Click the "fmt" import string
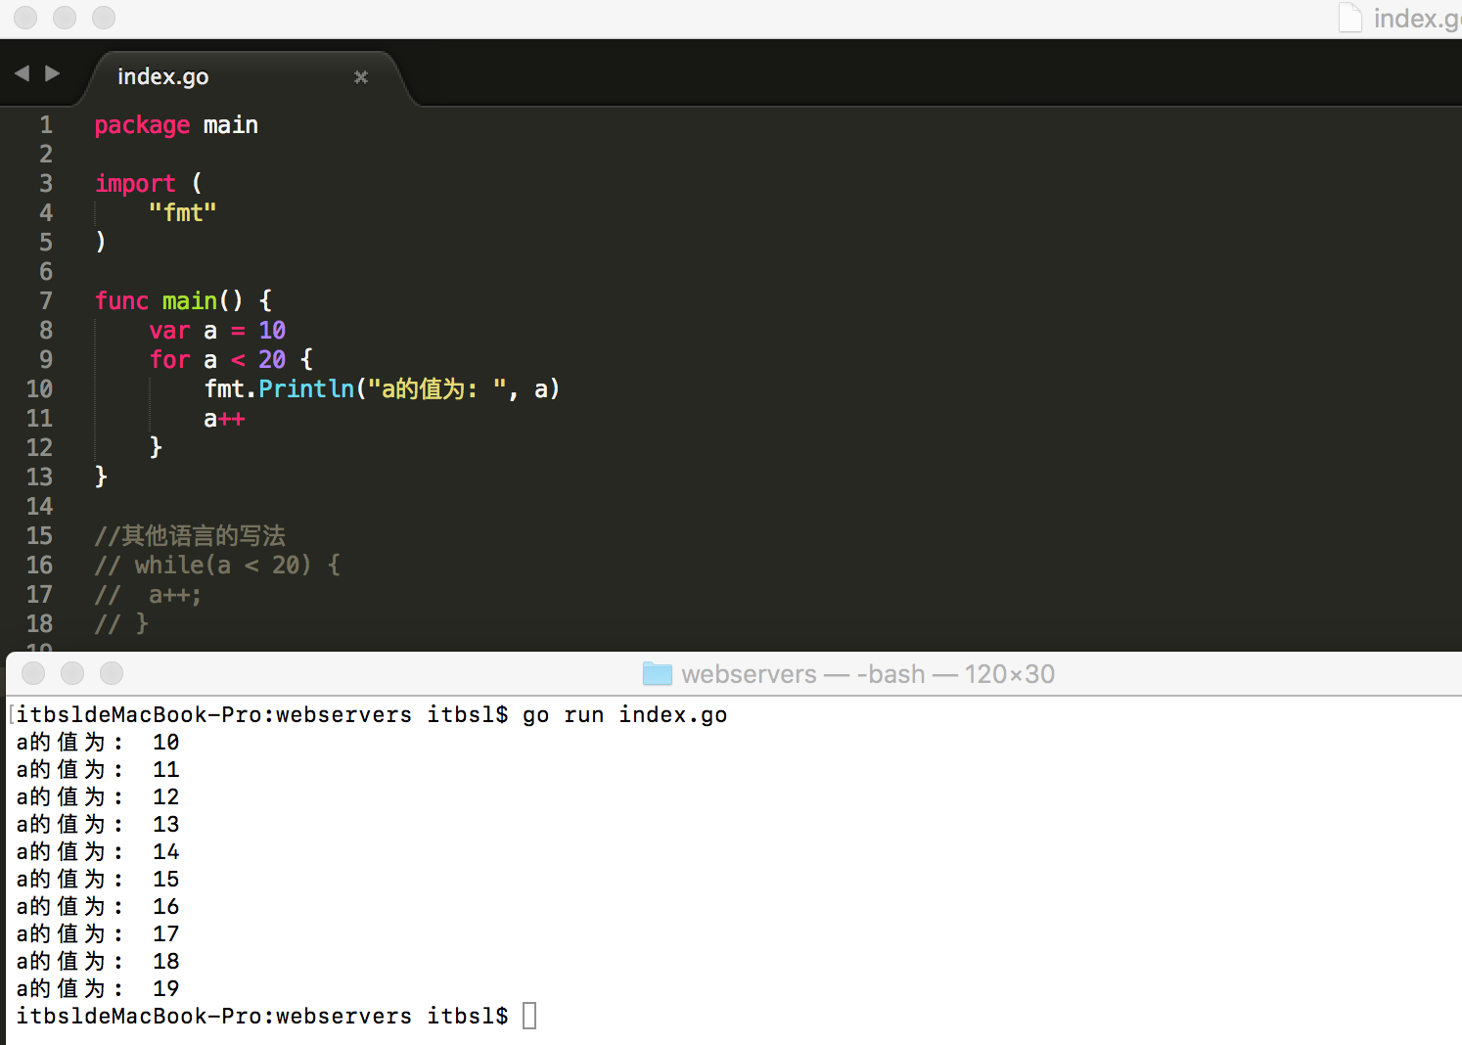This screenshot has width=1462, height=1045. 182,212
